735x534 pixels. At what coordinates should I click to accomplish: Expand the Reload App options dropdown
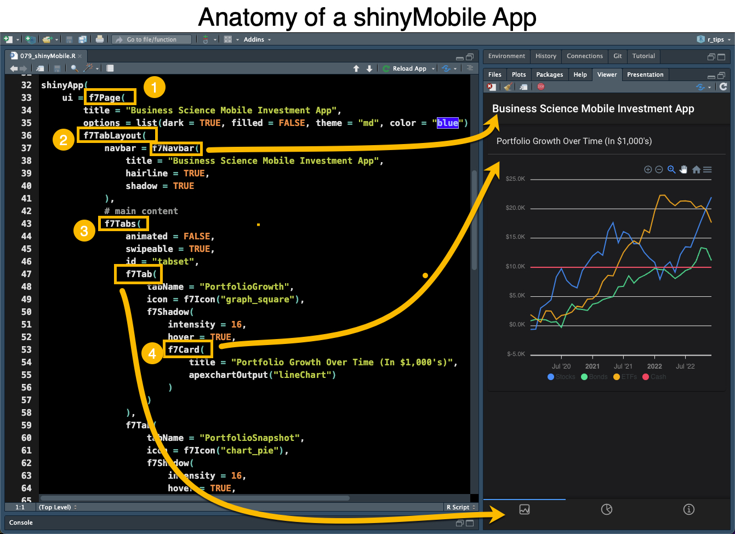point(433,68)
